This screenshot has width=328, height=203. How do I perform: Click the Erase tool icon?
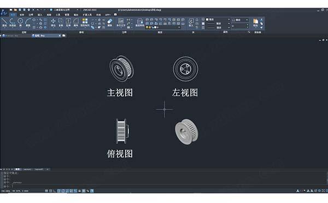coord(110,21)
